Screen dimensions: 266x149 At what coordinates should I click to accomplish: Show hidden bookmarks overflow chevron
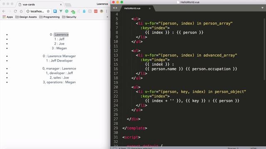tap(107, 17)
